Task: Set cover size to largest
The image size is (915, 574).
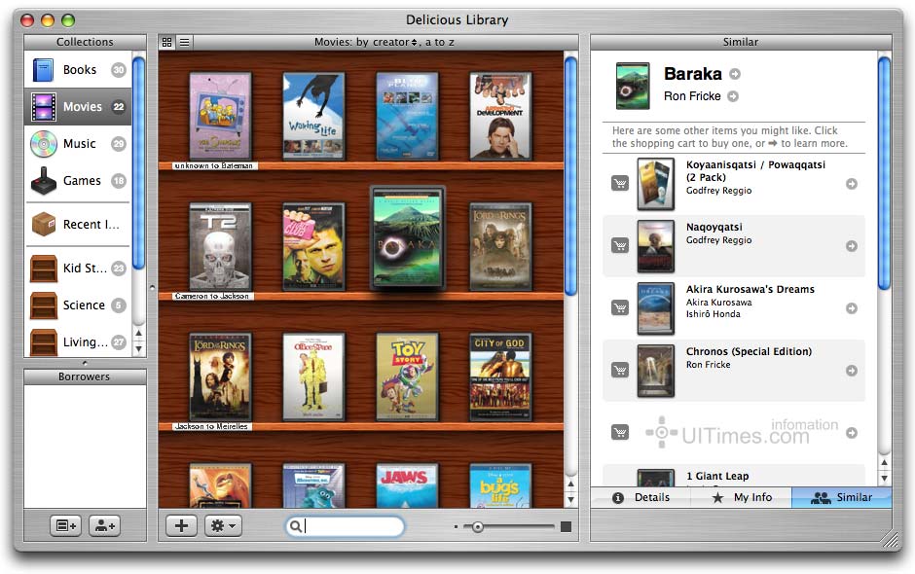Action: click(x=566, y=526)
